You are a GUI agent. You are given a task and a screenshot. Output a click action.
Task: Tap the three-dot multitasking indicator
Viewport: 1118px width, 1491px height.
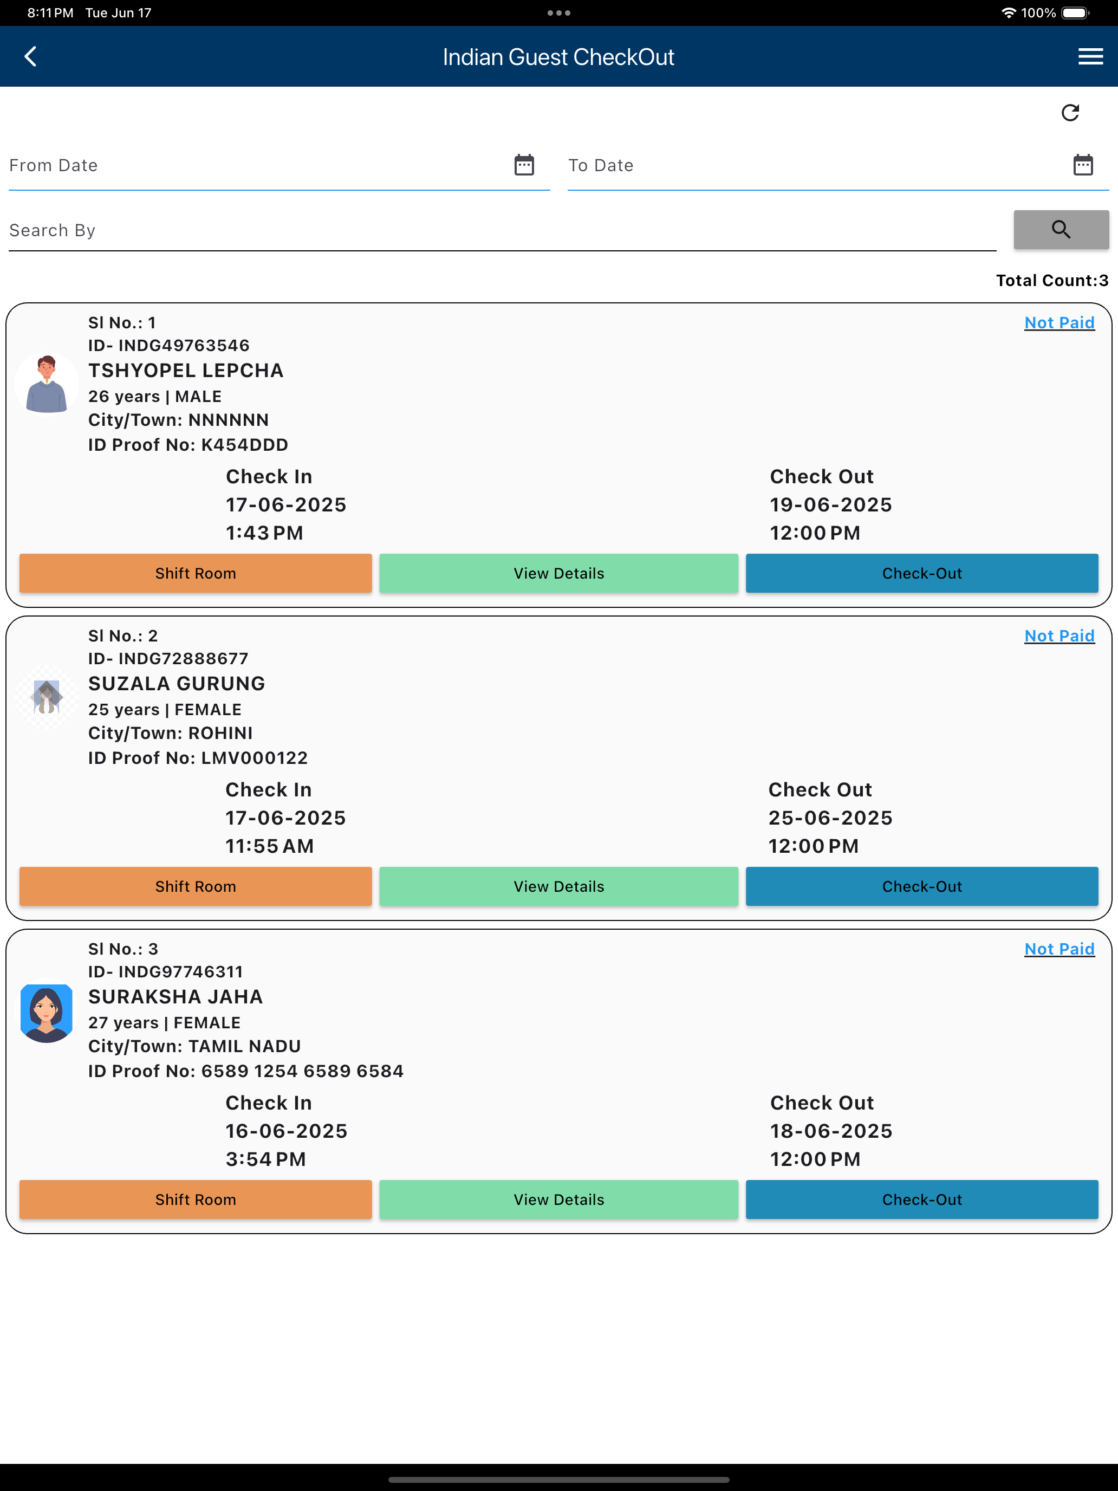(x=558, y=13)
